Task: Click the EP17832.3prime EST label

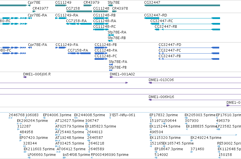Action: (x=163, y=115)
